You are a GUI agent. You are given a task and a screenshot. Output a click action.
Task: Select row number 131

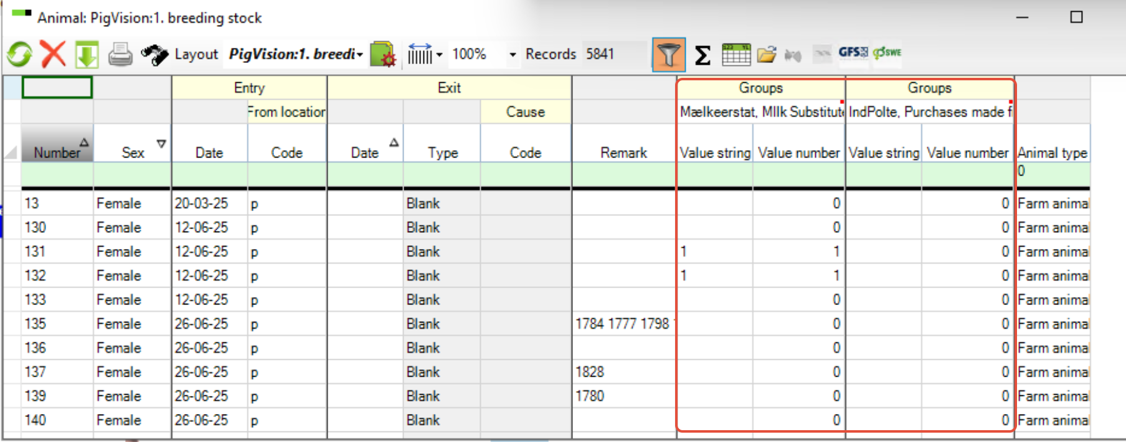click(57, 252)
